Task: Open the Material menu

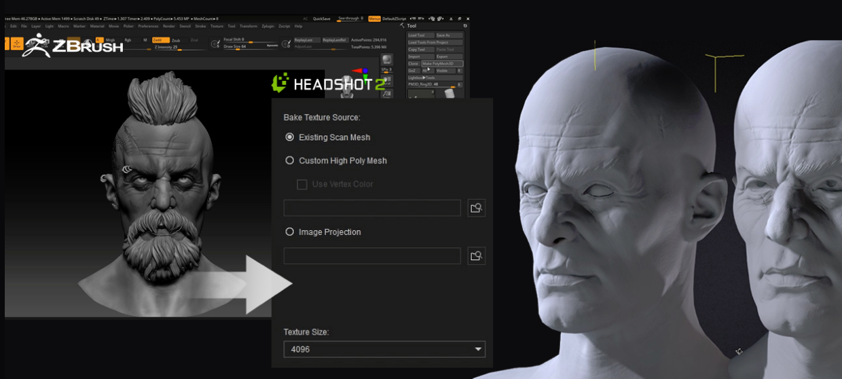Action: [x=97, y=26]
